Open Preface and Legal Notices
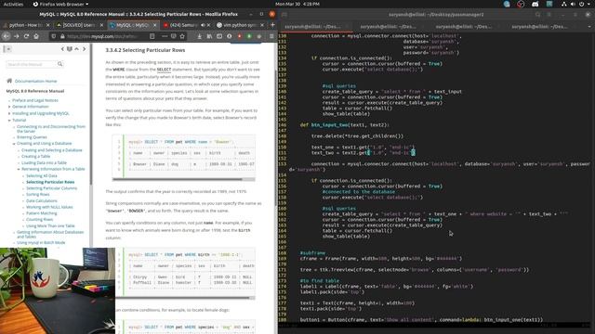 click(x=35, y=100)
